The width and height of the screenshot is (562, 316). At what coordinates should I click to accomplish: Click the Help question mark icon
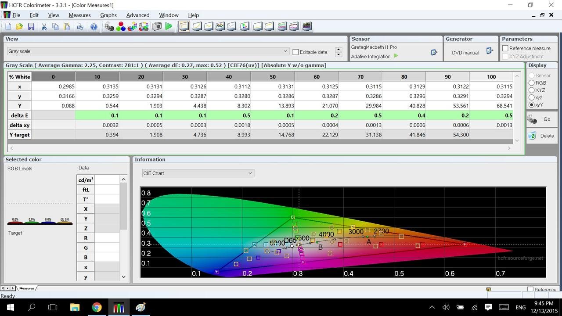tap(94, 27)
